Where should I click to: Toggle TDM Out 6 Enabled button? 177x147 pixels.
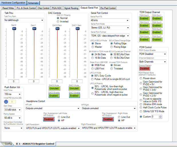pos(144,40)
